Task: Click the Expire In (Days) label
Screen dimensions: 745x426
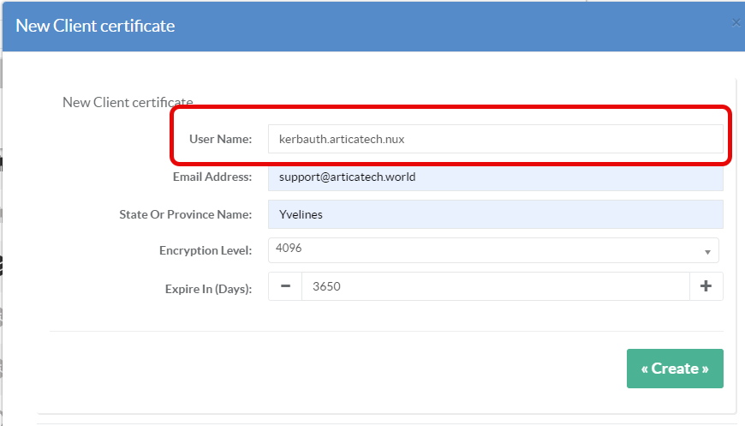Action: coord(208,289)
